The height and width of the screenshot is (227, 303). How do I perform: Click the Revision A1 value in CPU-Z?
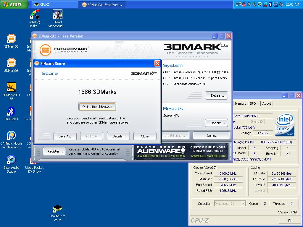[288, 154]
